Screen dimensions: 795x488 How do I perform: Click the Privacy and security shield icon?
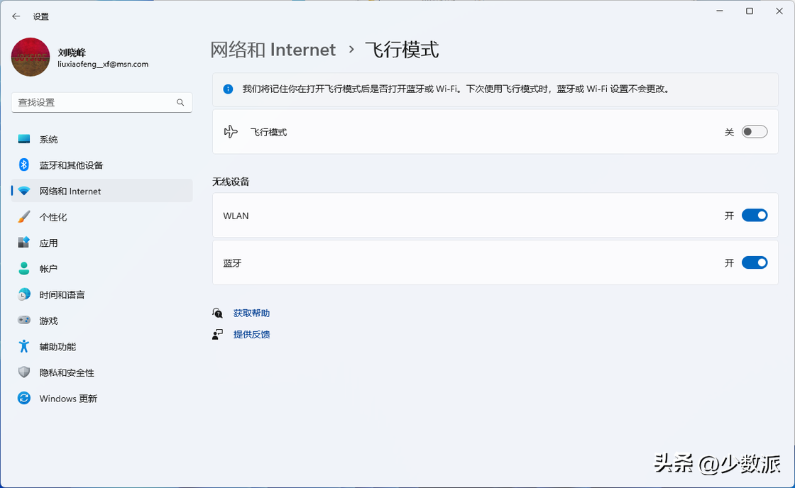pos(24,372)
